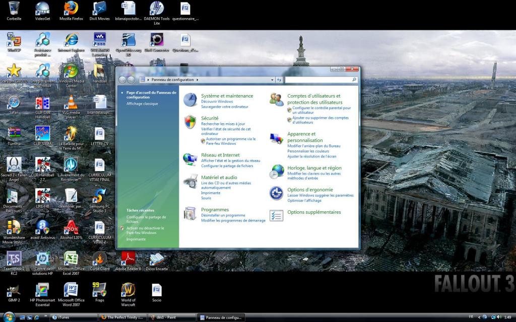The image size is (516, 322).
Task: Select the World of Warcraft desktop icon
Action: coord(128,295)
